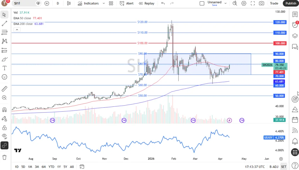Image resolution: width=299 pixels, height=170 pixels.
Task: Toggle hide all drawings with the eye icon
Action: [x=4, y=136]
